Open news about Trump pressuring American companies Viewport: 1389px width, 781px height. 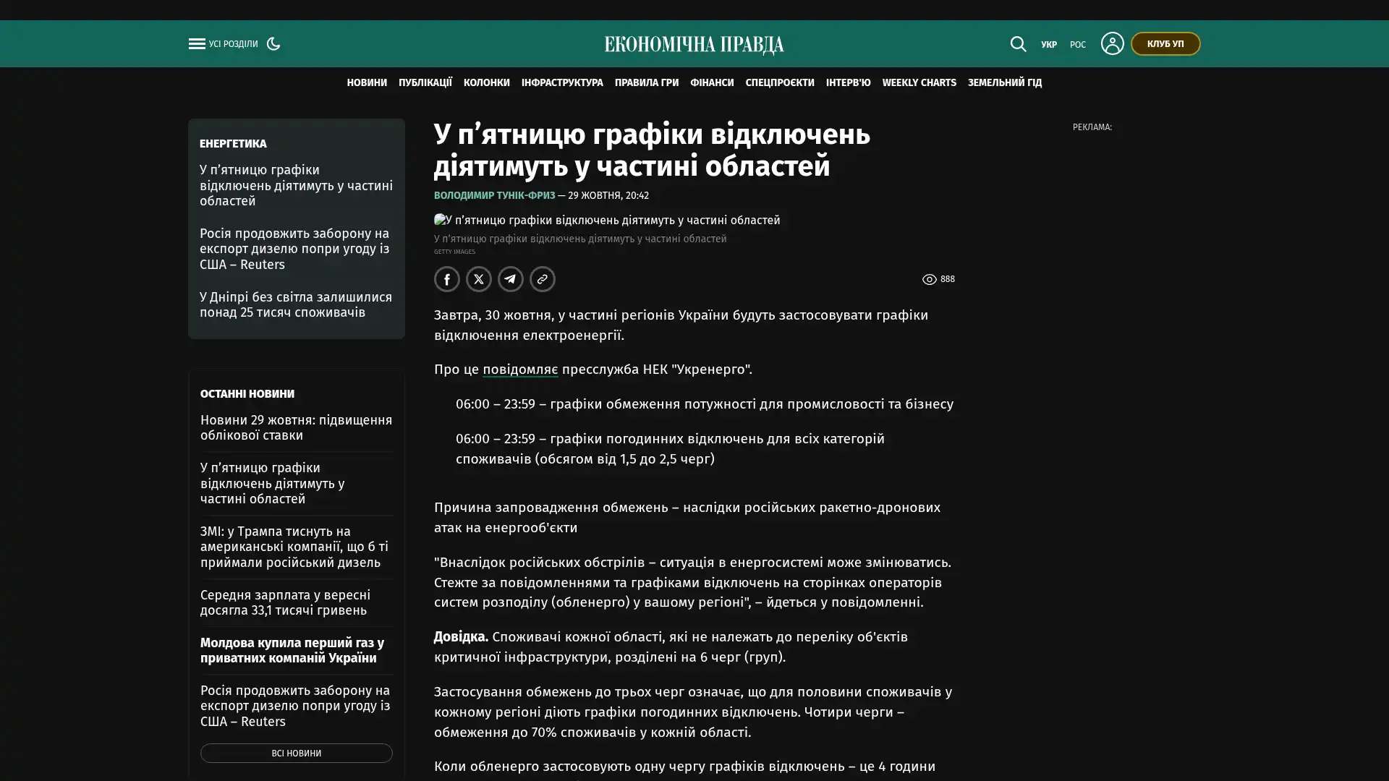pos(294,547)
